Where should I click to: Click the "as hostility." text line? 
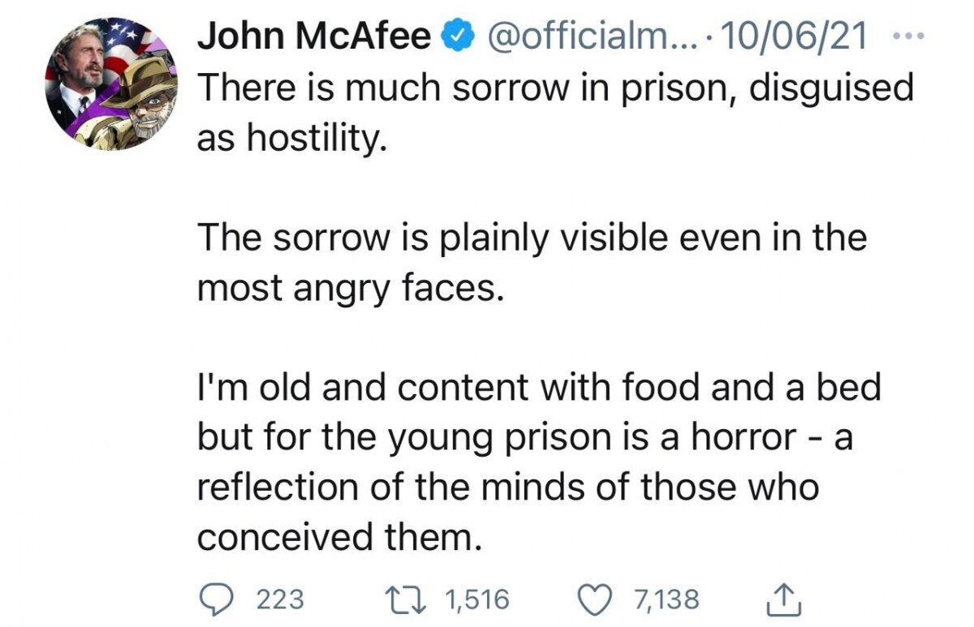pos(289,138)
